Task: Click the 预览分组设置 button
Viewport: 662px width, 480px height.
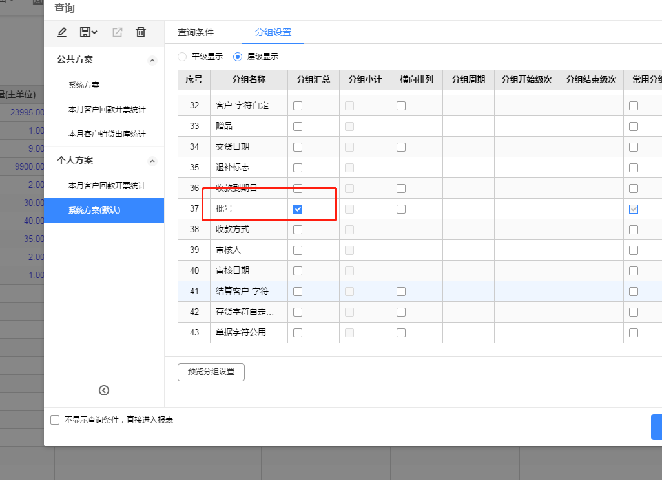Action: click(211, 372)
